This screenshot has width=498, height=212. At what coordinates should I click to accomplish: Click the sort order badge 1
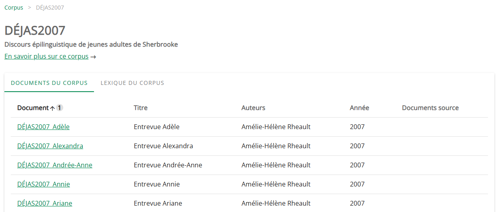pyautogui.click(x=59, y=108)
